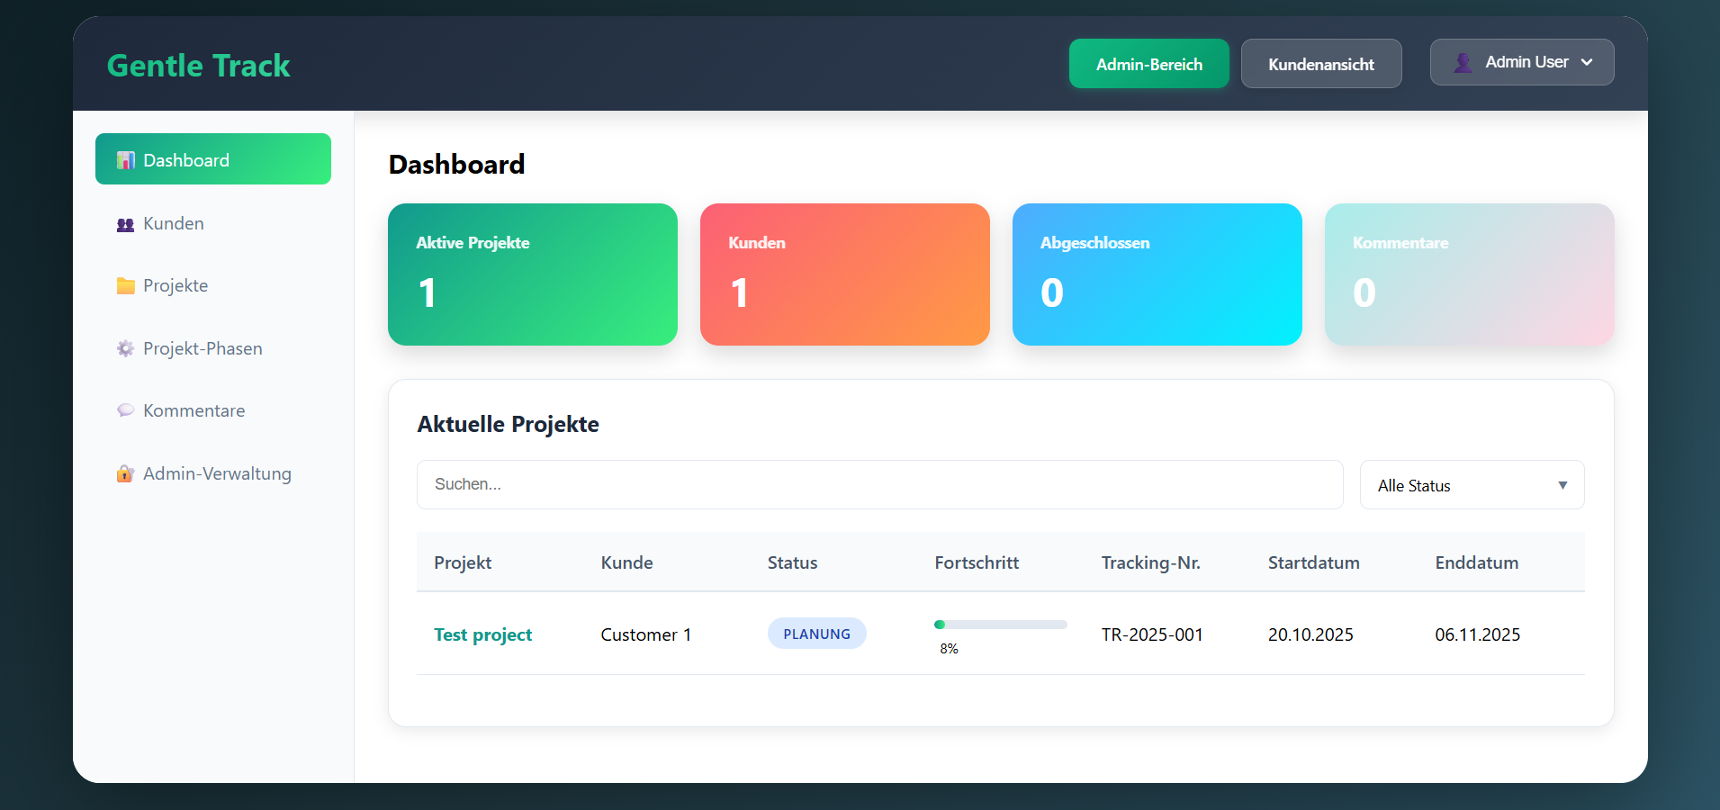Sort by Startdatum column header
This screenshot has width=1720, height=810.
click(1313, 562)
